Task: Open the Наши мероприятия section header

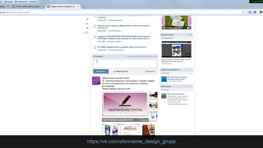Action: pos(170,69)
